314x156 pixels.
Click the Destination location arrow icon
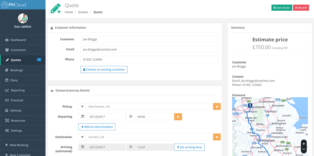tap(82, 137)
